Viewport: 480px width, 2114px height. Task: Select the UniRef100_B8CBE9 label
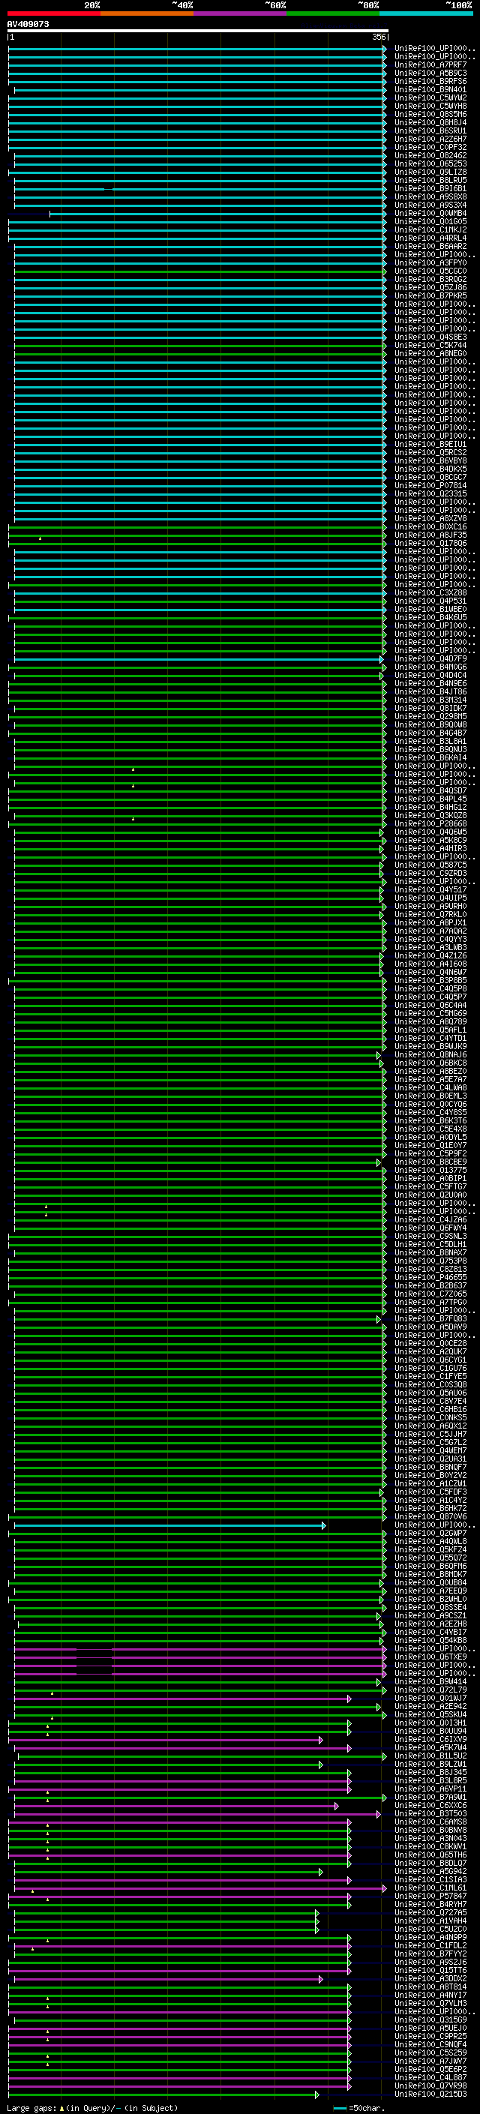coord(430,1162)
